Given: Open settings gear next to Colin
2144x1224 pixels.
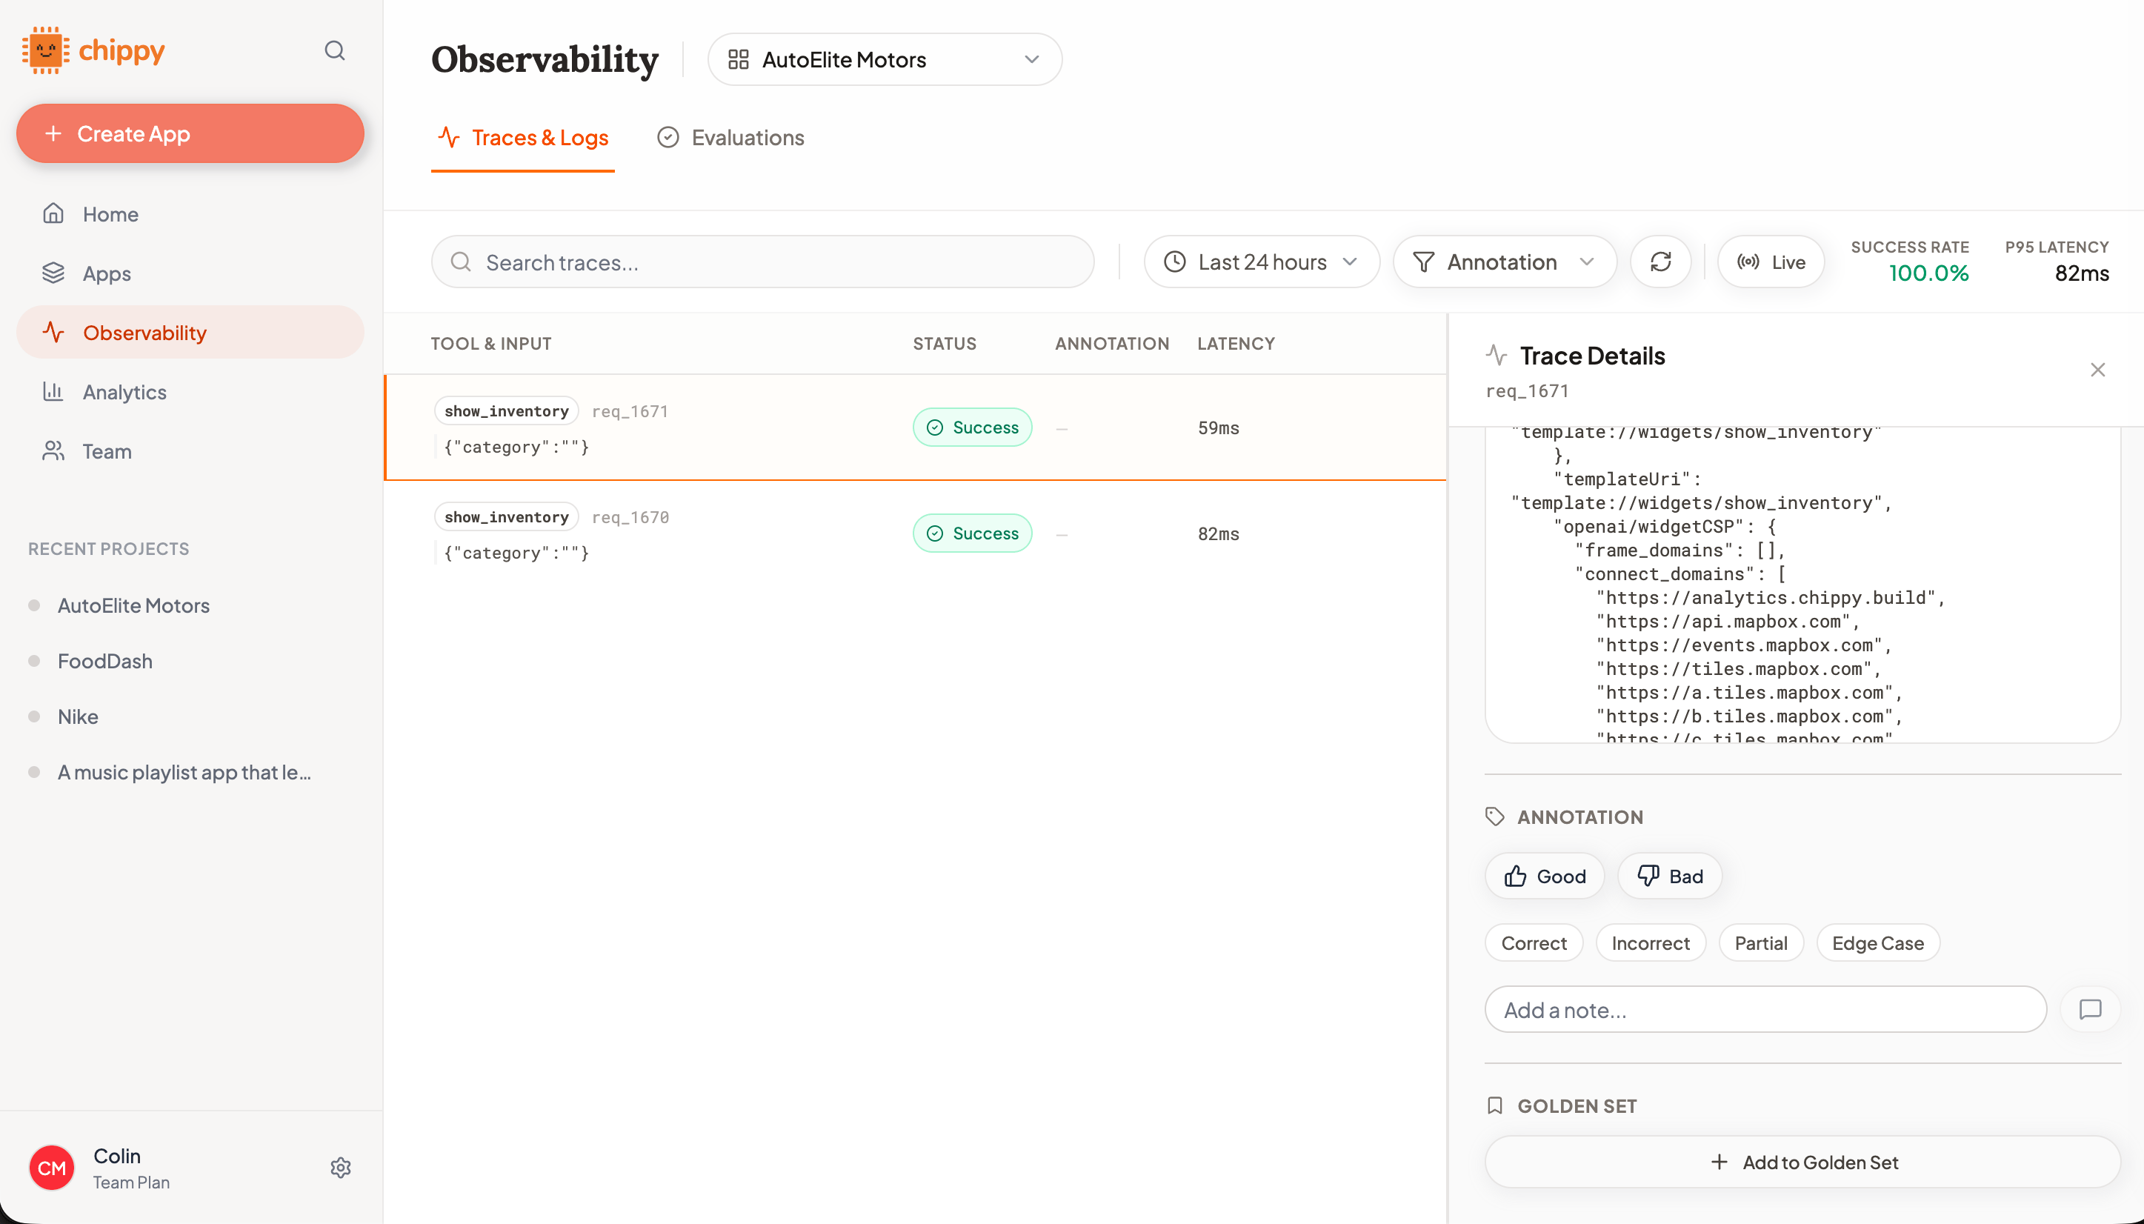Looking at the screenshot, I should [340, 1168].
